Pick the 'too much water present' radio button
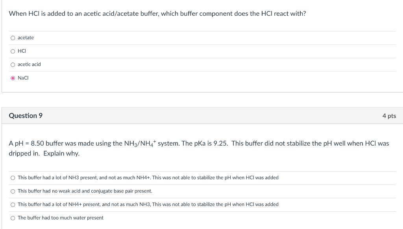The height and width of the screenshot is (229, 403). click(13, 218)
